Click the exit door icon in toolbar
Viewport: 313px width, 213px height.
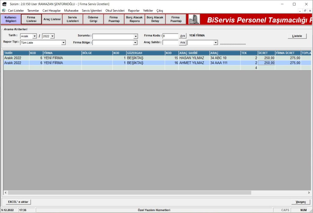[194, 19]
